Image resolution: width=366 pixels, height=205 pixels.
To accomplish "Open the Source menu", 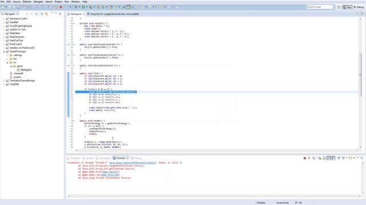I will click(17, 2).
